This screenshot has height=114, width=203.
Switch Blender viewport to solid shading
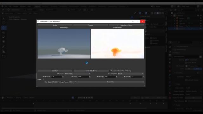pyautogui.click(x=158, y=13)
